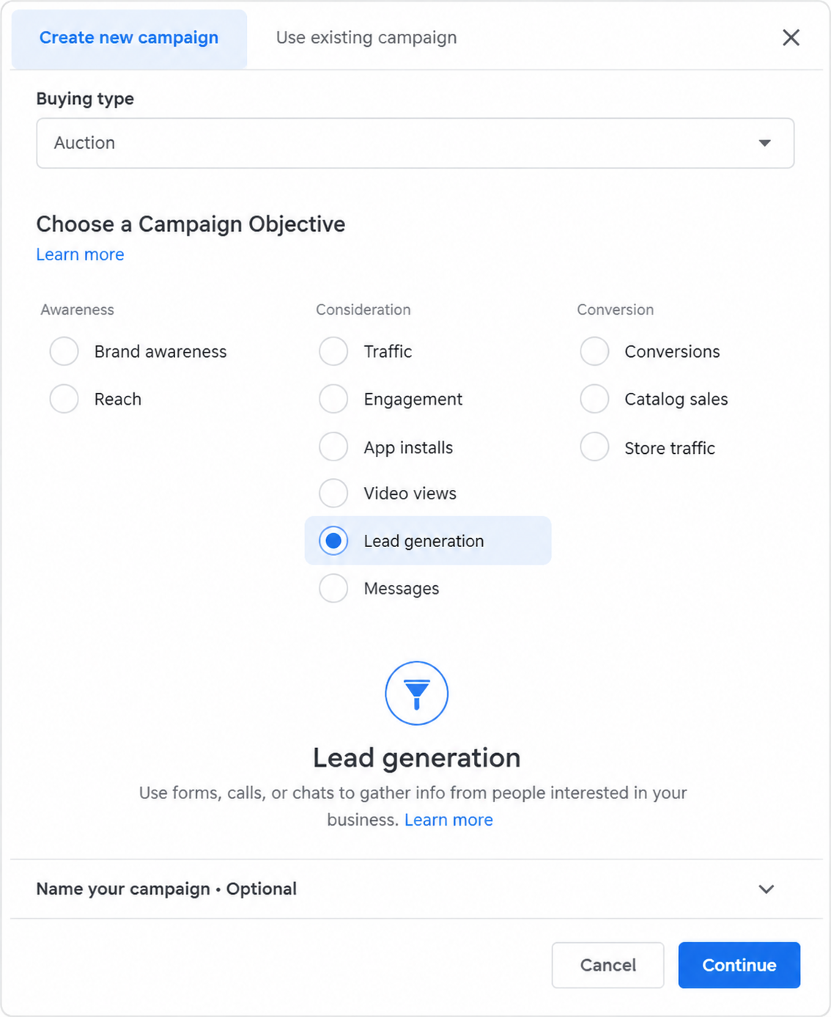Click the Choose a Campaign Objective heading

click(191, 224)
